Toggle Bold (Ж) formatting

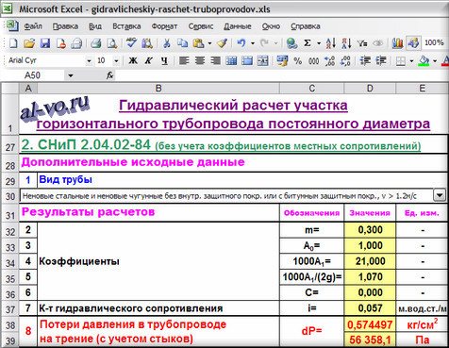click(x=133, y=60)
